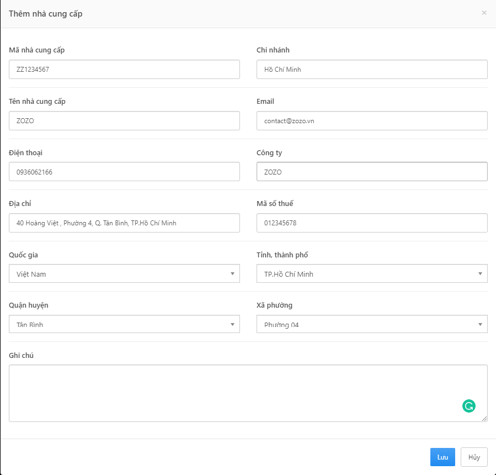Expand the Xã phường dropdown

tap(372, 324)
